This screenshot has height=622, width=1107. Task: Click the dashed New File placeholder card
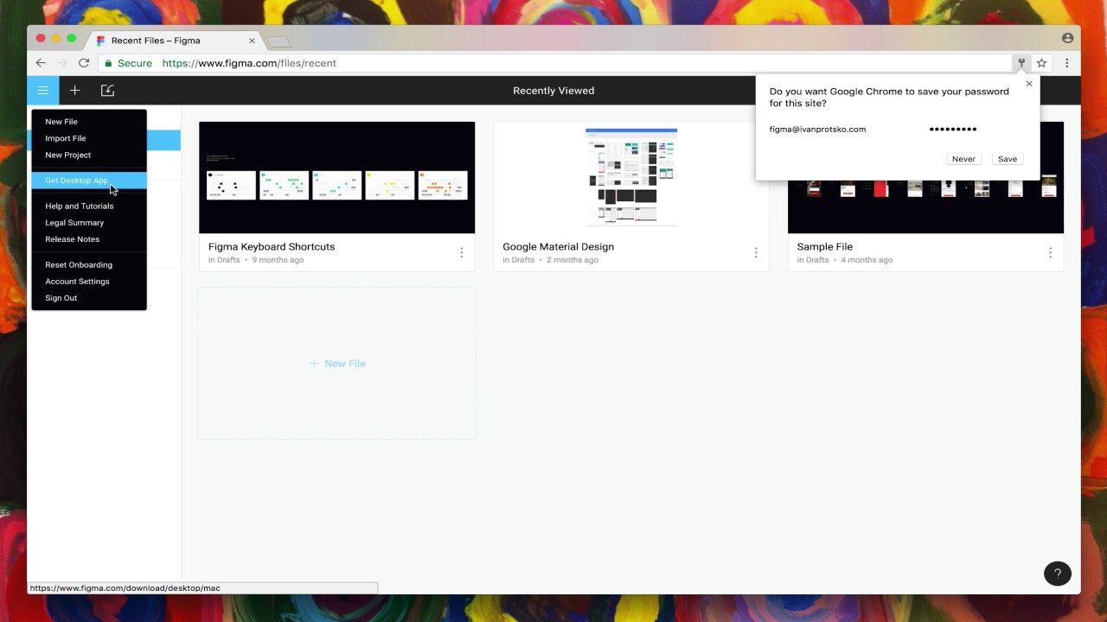336,363
